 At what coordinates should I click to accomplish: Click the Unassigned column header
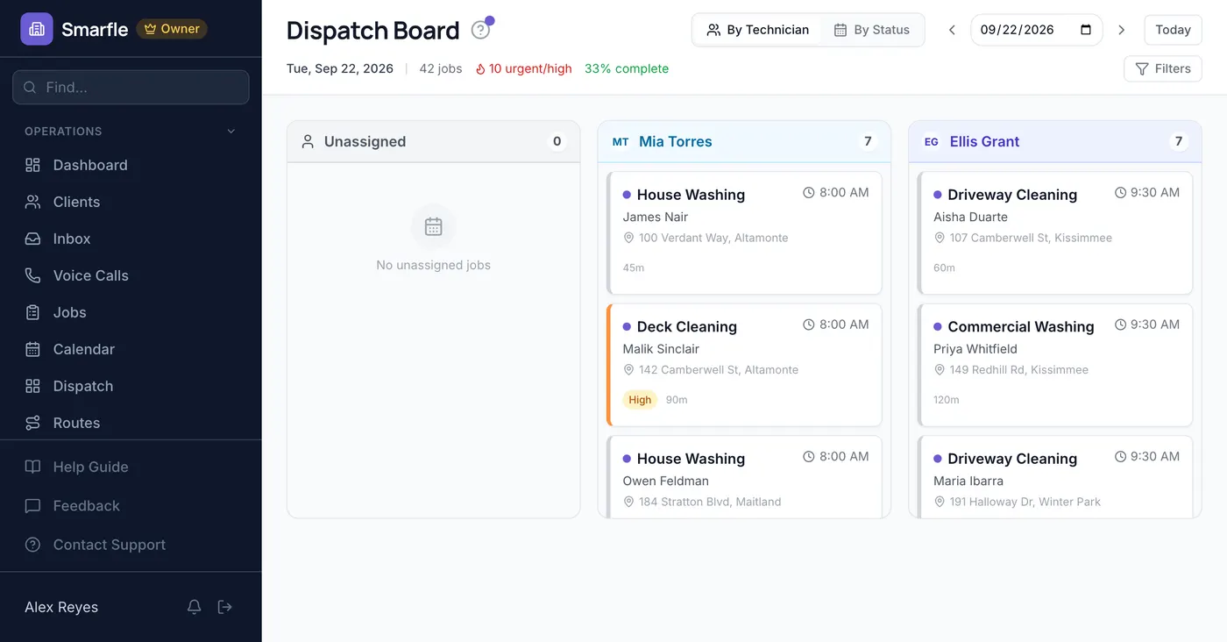434,141
